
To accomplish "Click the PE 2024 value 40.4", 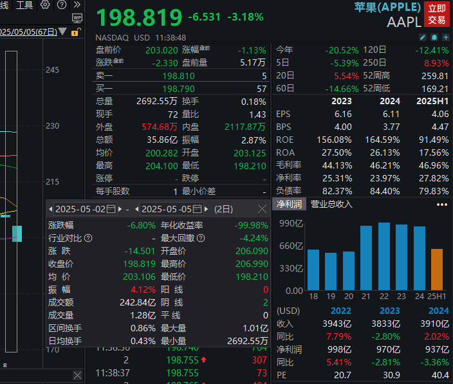I will [x=440, y=376].
